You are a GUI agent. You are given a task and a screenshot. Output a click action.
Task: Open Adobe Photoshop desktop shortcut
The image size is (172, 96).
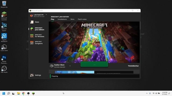pos(4,59)
